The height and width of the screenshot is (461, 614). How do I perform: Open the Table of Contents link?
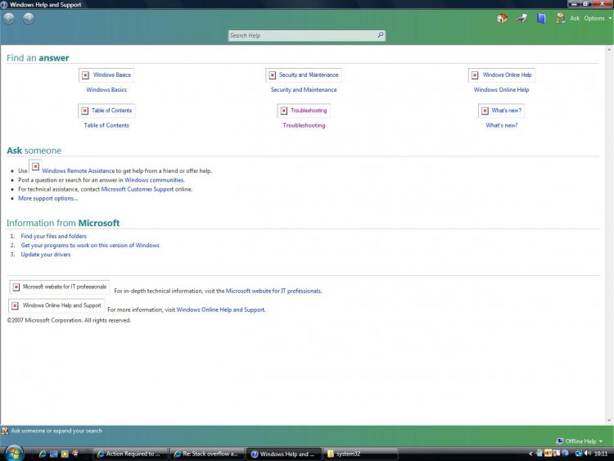[x=106, y=125]
